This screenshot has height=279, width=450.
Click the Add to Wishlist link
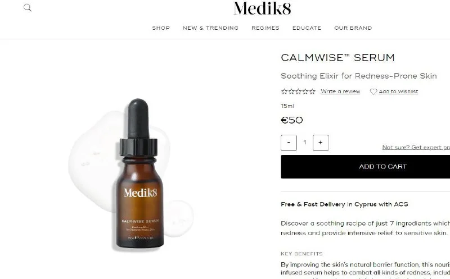coord(398,92)
